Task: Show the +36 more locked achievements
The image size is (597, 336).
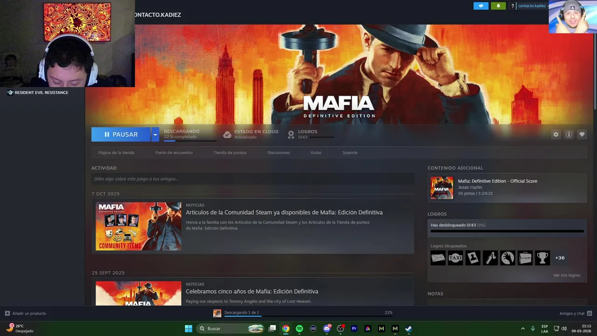Action: (x=560, y=258)
